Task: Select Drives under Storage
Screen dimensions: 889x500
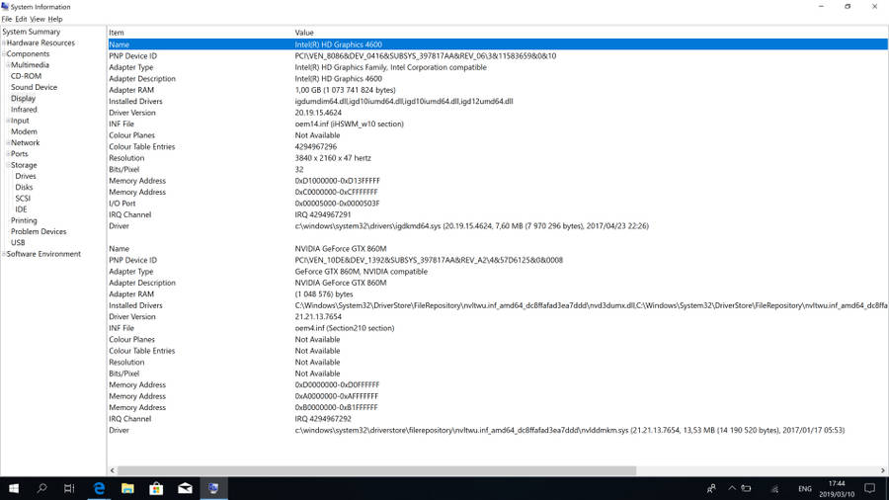Action: point(26,176)
